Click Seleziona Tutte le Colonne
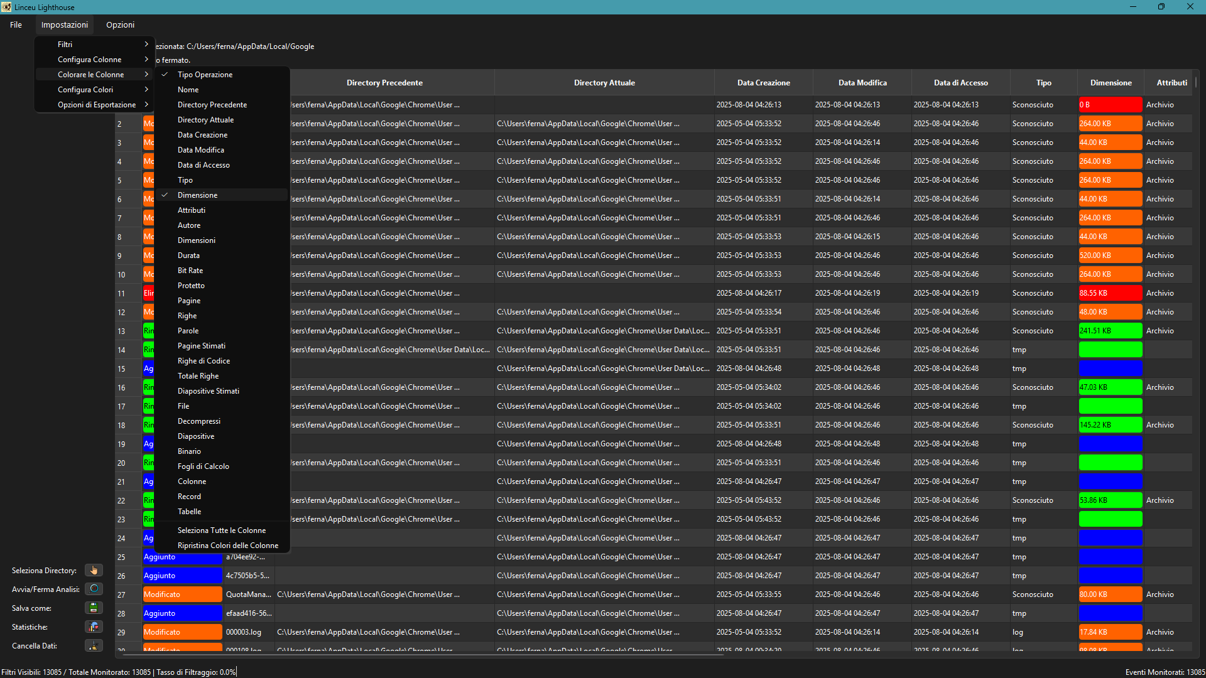Image resolution: width=1206 pixels, height=678 pixels. click(221, 530)
